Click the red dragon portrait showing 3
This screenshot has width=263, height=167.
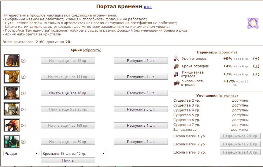pos(12,126)
